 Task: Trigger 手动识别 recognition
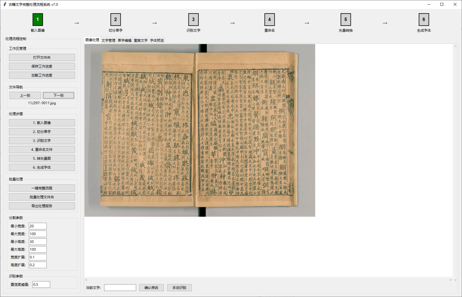tap(179, 287)
